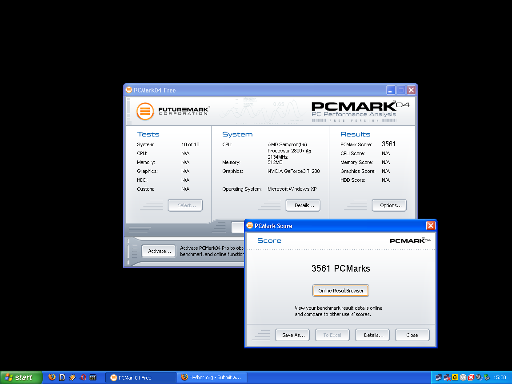The width and height of the screenshot is (512, 384).
Task: Click the Score heading in dialog
Action: 269,240
